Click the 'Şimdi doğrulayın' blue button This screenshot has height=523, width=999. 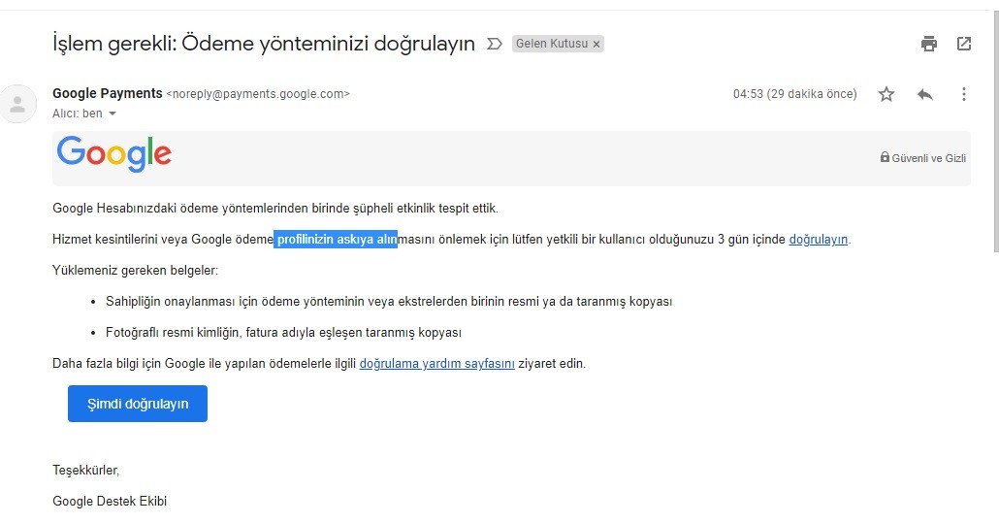[x=138, y=404]
